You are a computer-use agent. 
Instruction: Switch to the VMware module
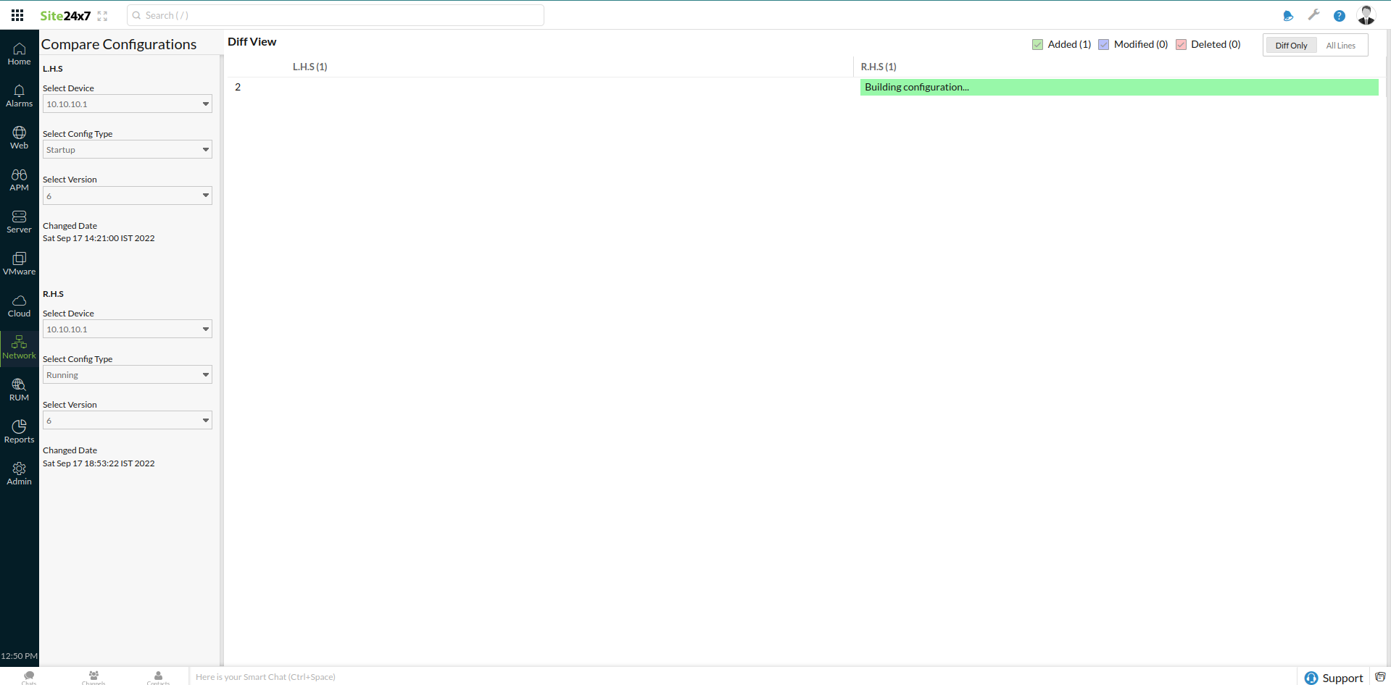coord(19,262)
